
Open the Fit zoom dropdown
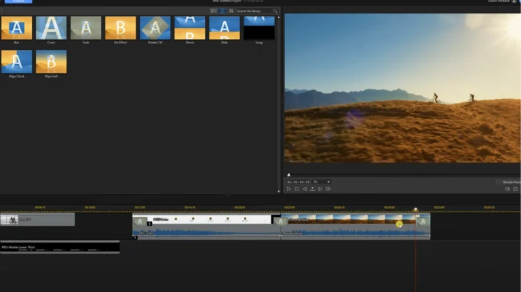pyautogui.click(x=322, y=182)
